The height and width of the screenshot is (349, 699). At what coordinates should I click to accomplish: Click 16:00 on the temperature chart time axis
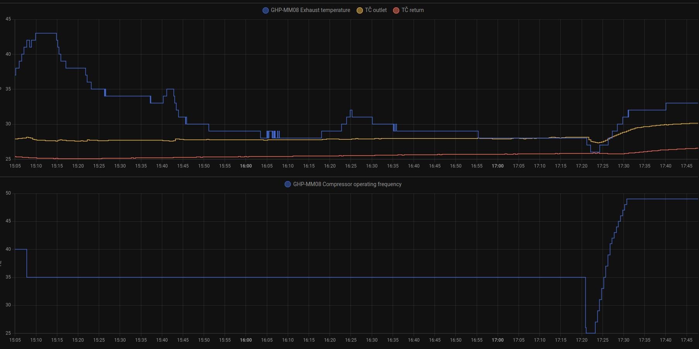[246, 166]
